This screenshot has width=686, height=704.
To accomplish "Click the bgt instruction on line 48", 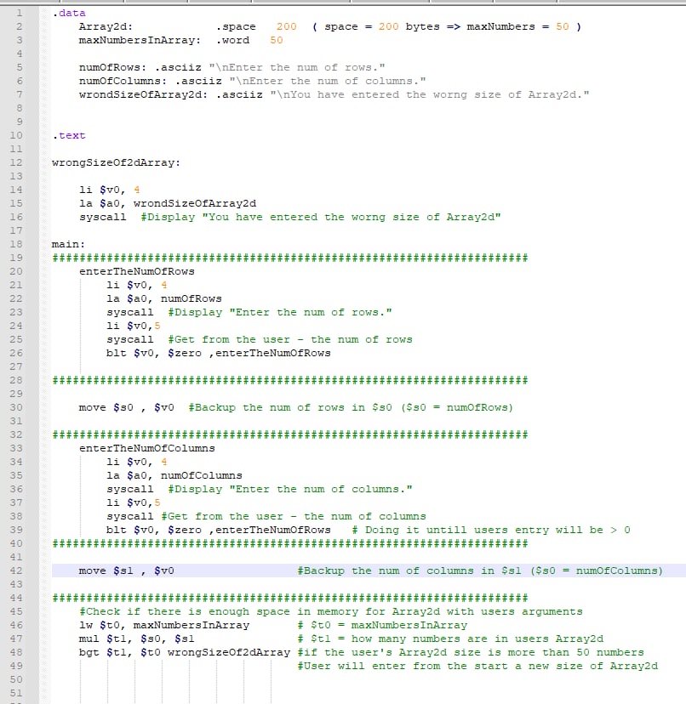I will tap(185, 652).
